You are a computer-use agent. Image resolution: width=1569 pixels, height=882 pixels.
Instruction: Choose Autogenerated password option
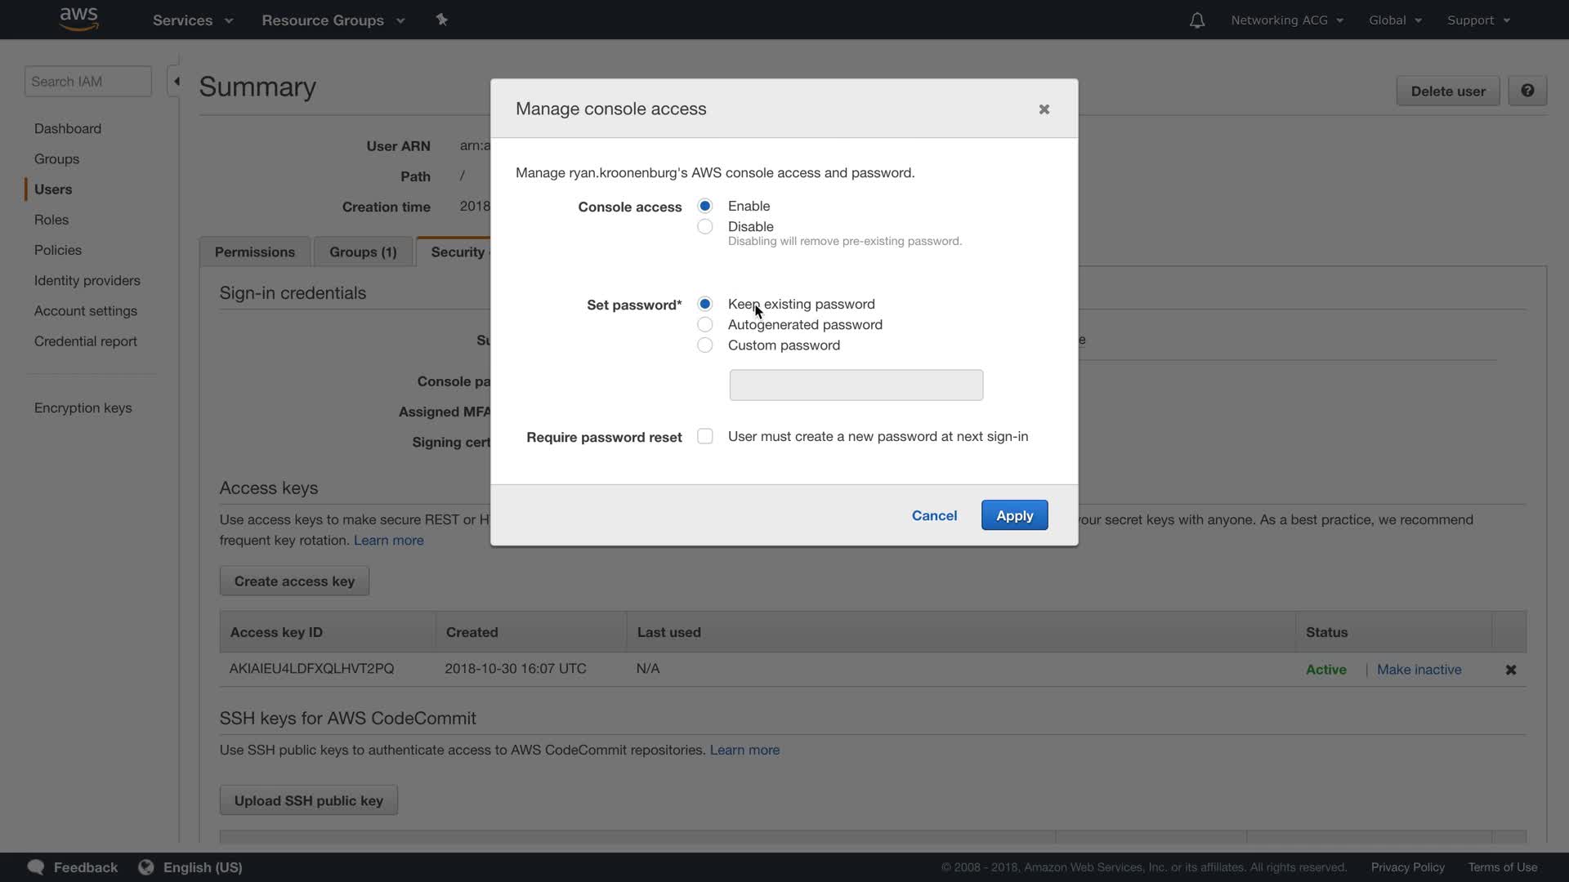[704, 325]
